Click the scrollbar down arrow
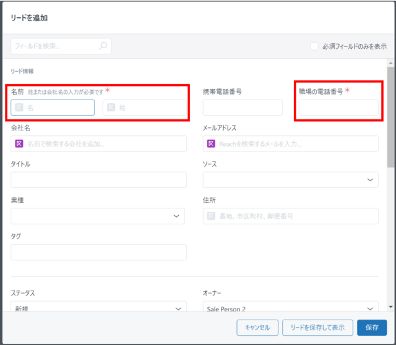This screenshot has height=345, width=396. click(390, 307)
